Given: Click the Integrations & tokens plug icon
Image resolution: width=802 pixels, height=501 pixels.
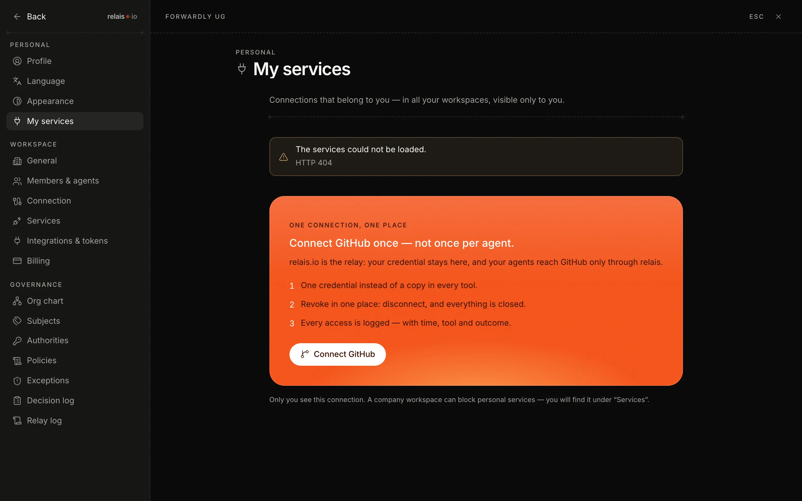Looking at the screenshot, I should coord(17,241).
